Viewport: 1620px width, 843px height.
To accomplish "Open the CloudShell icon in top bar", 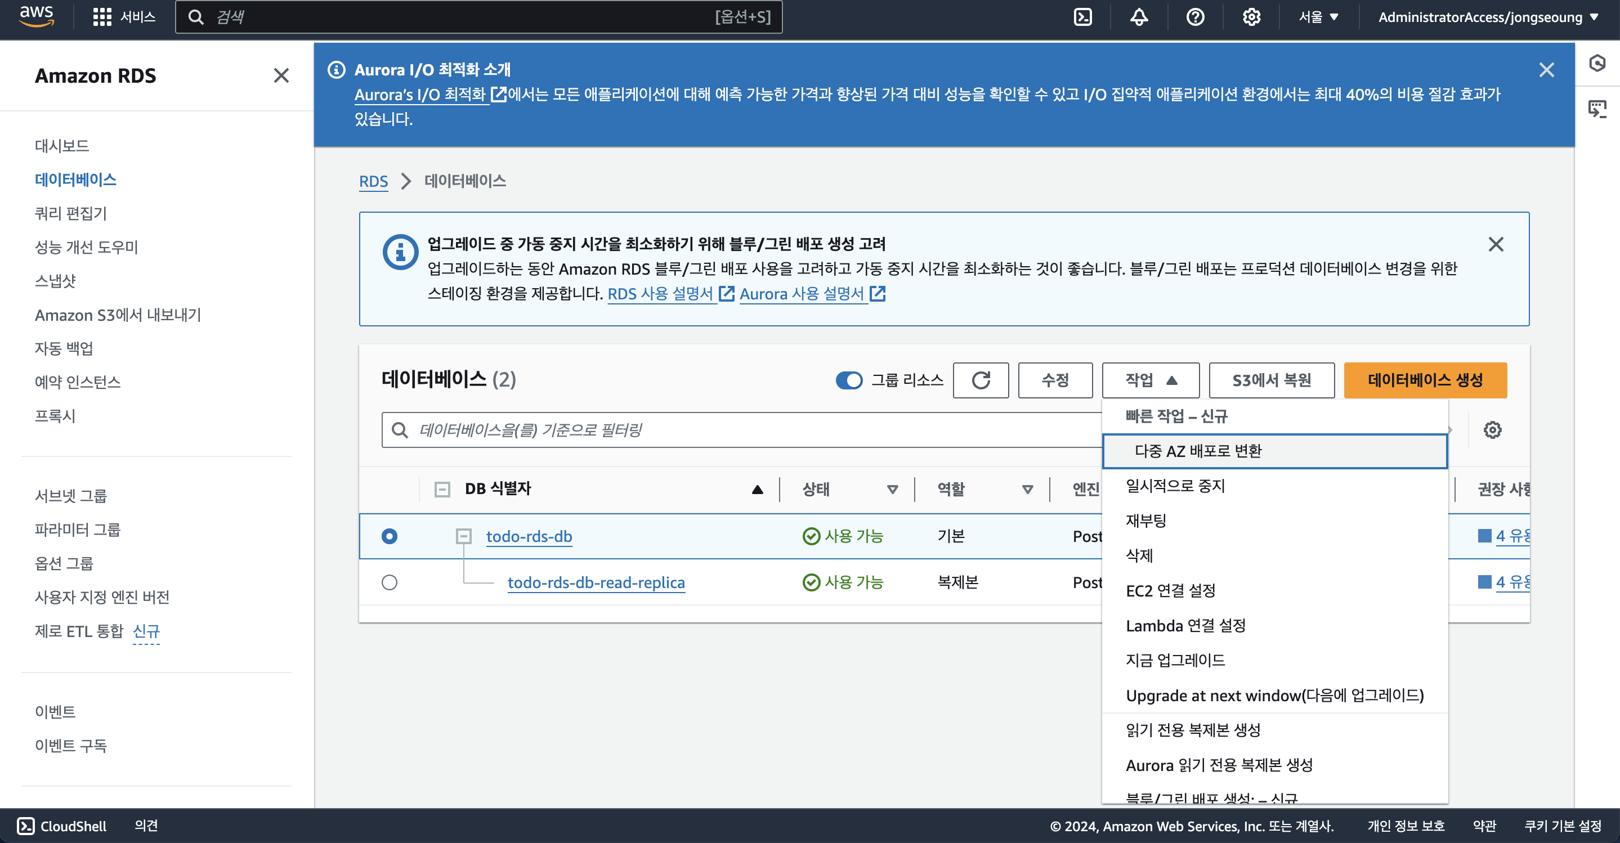I will pos(1082,17).
